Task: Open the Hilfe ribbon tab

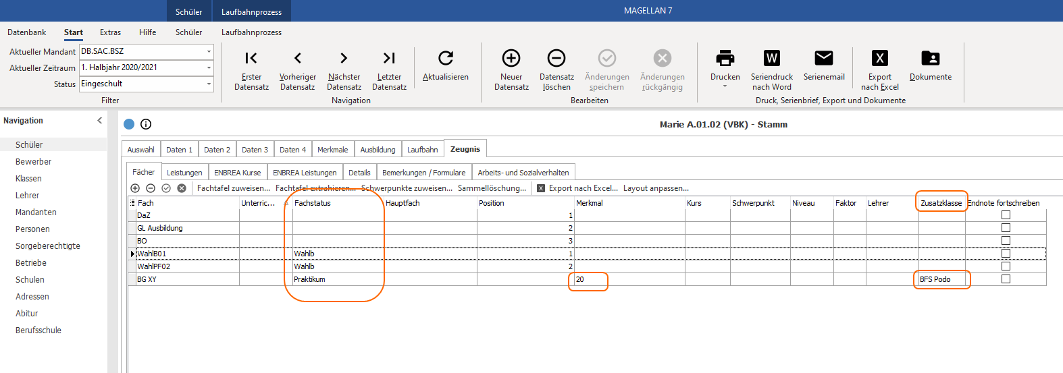Action: (147, 32)
